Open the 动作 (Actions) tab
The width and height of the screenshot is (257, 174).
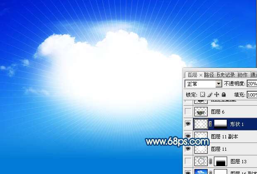242,75
